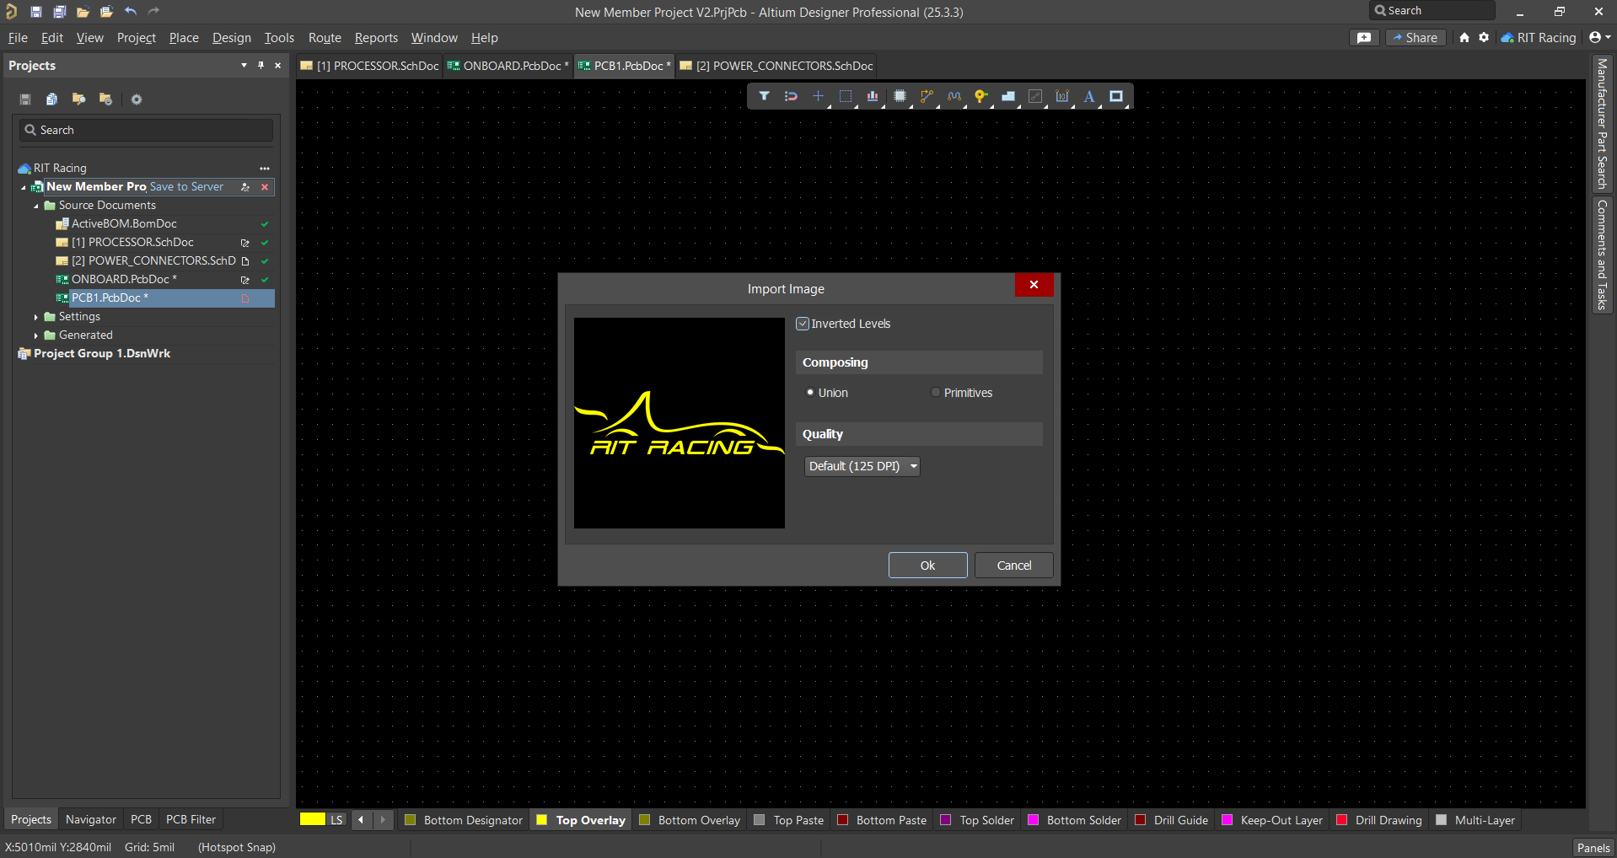Open the RIT Racing workspace ellipsis menu
The image size is (1617, 858).
click(265, 169)
